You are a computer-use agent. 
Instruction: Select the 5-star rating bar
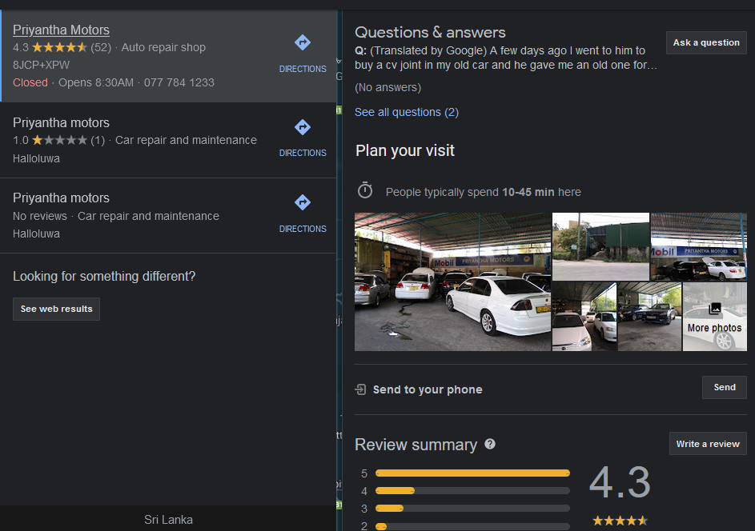(x=472, y=473)
